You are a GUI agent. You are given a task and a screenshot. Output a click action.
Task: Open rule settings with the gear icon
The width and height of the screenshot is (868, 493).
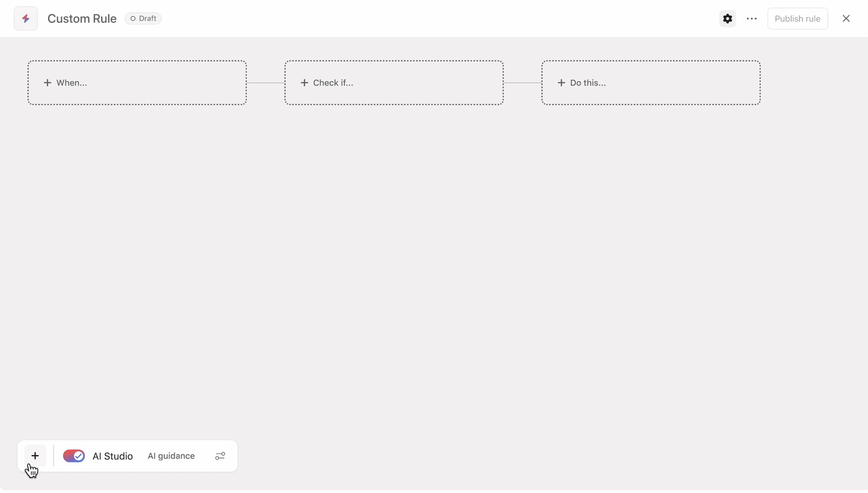[727, 19]
